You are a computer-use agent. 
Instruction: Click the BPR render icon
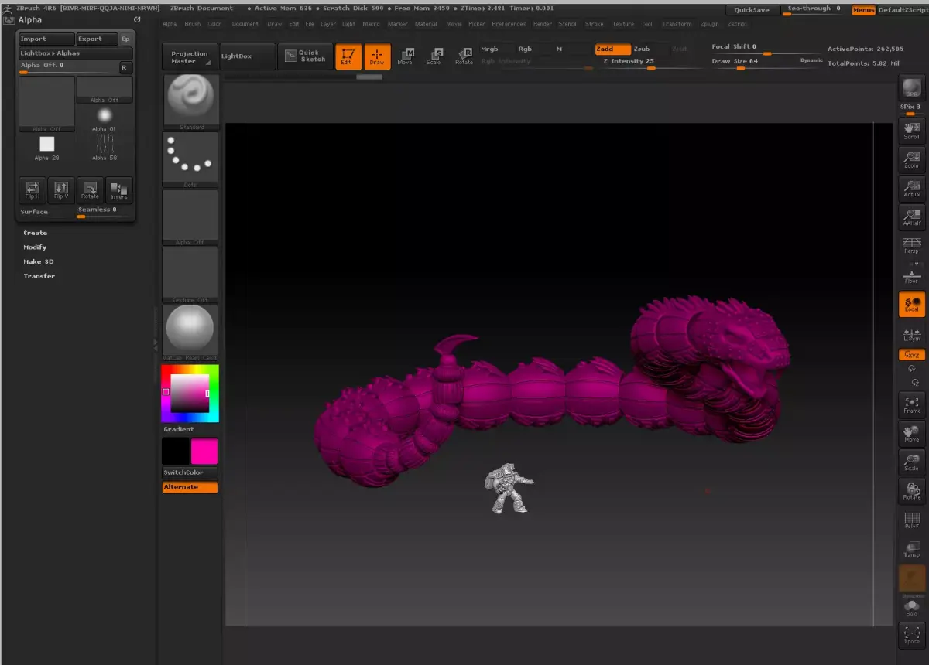pos(911,88)
